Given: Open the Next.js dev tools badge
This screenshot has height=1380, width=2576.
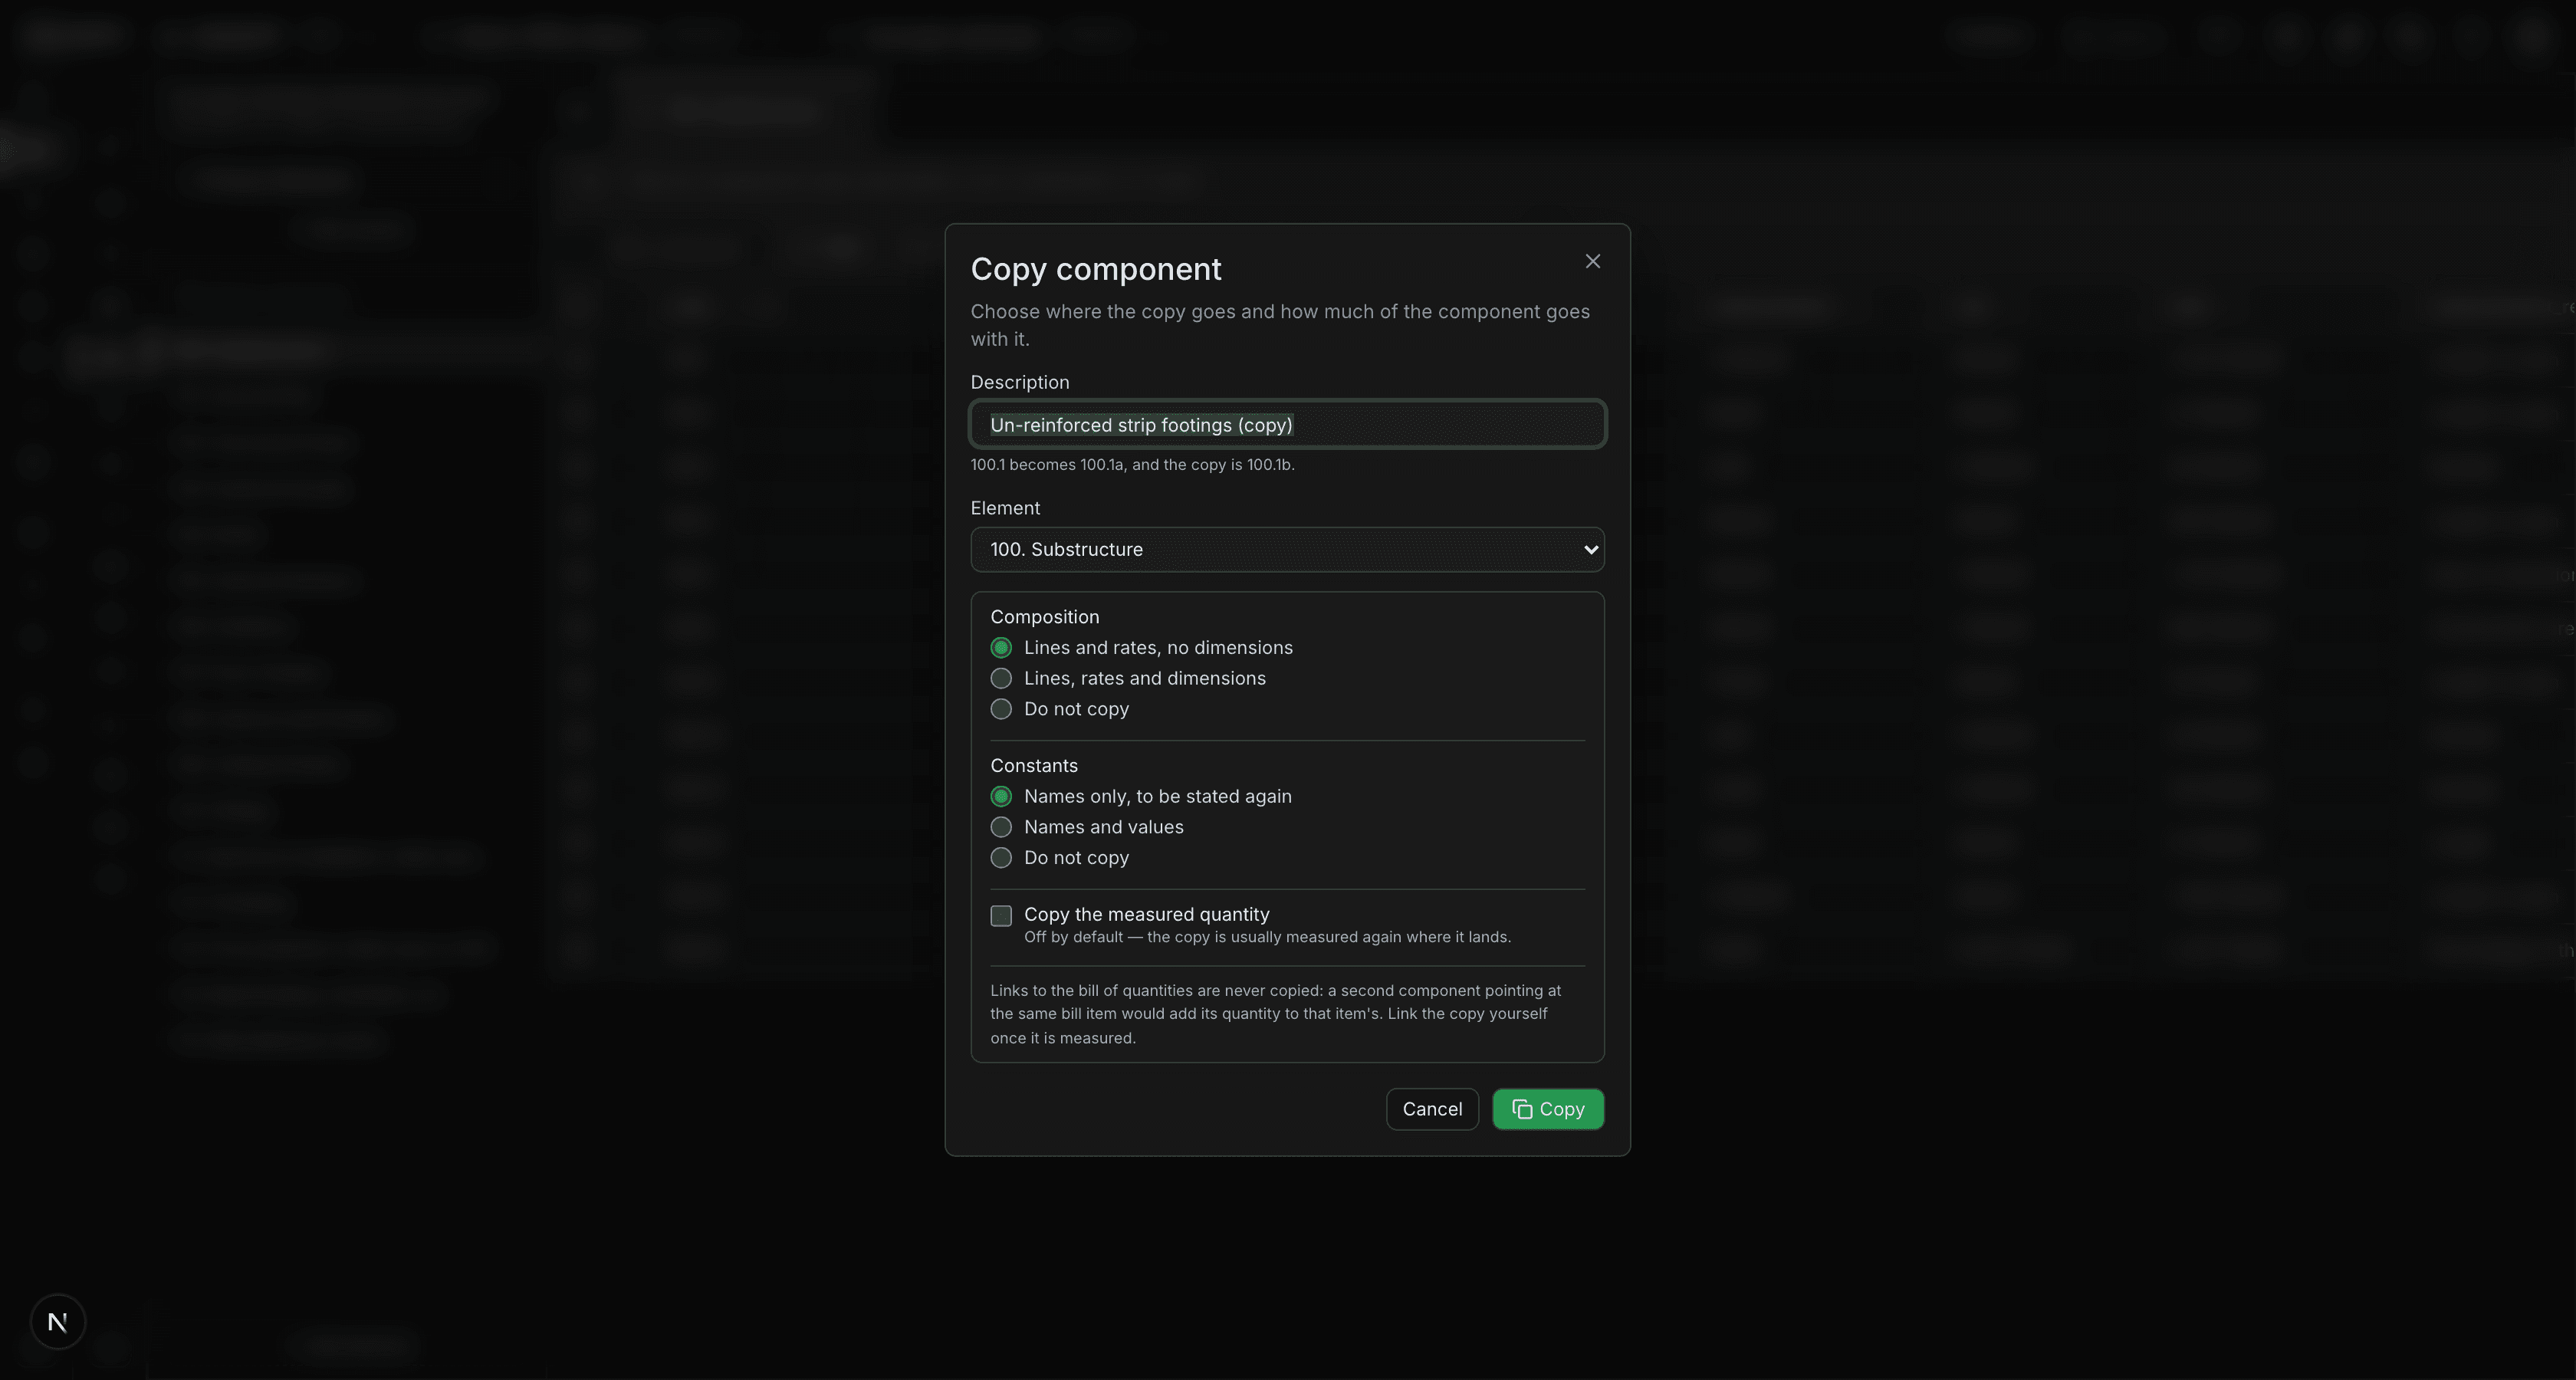Looking at the screenshot, I should coord(58,1322).
